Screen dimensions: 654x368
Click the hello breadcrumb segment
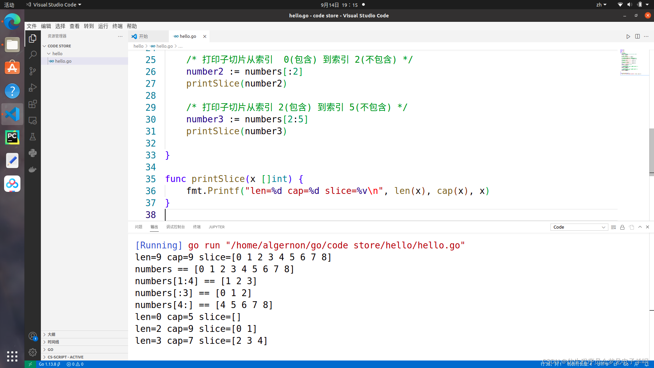pyautogui.click(x=138, y=46)
